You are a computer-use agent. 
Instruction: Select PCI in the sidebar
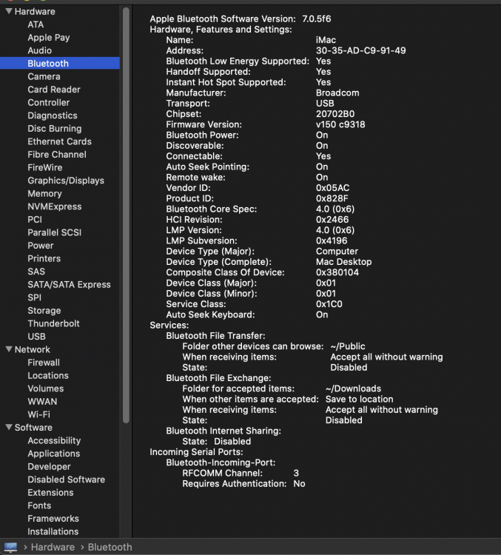tap(35, 220)
